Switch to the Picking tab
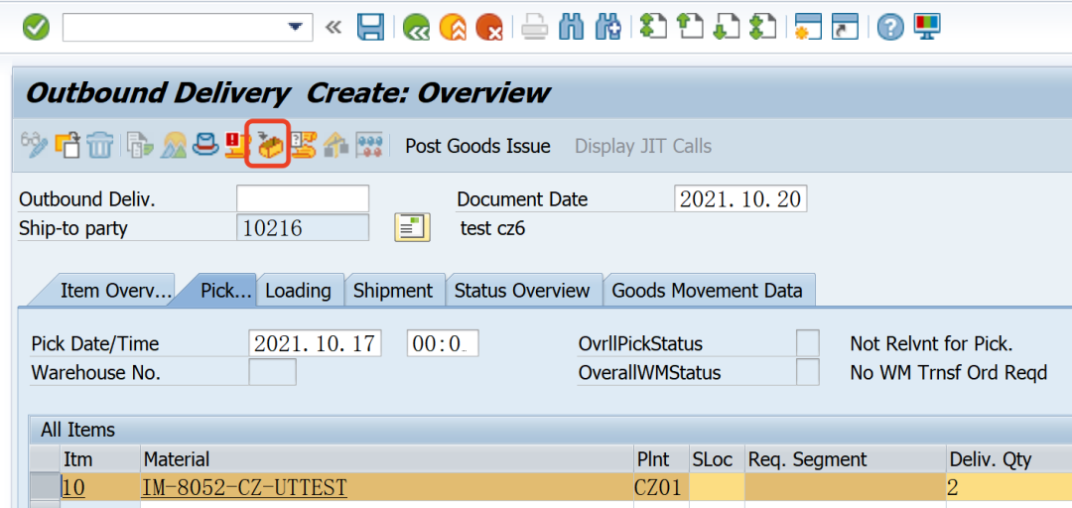Screen dimensions: 1072x508 (222, 291)
